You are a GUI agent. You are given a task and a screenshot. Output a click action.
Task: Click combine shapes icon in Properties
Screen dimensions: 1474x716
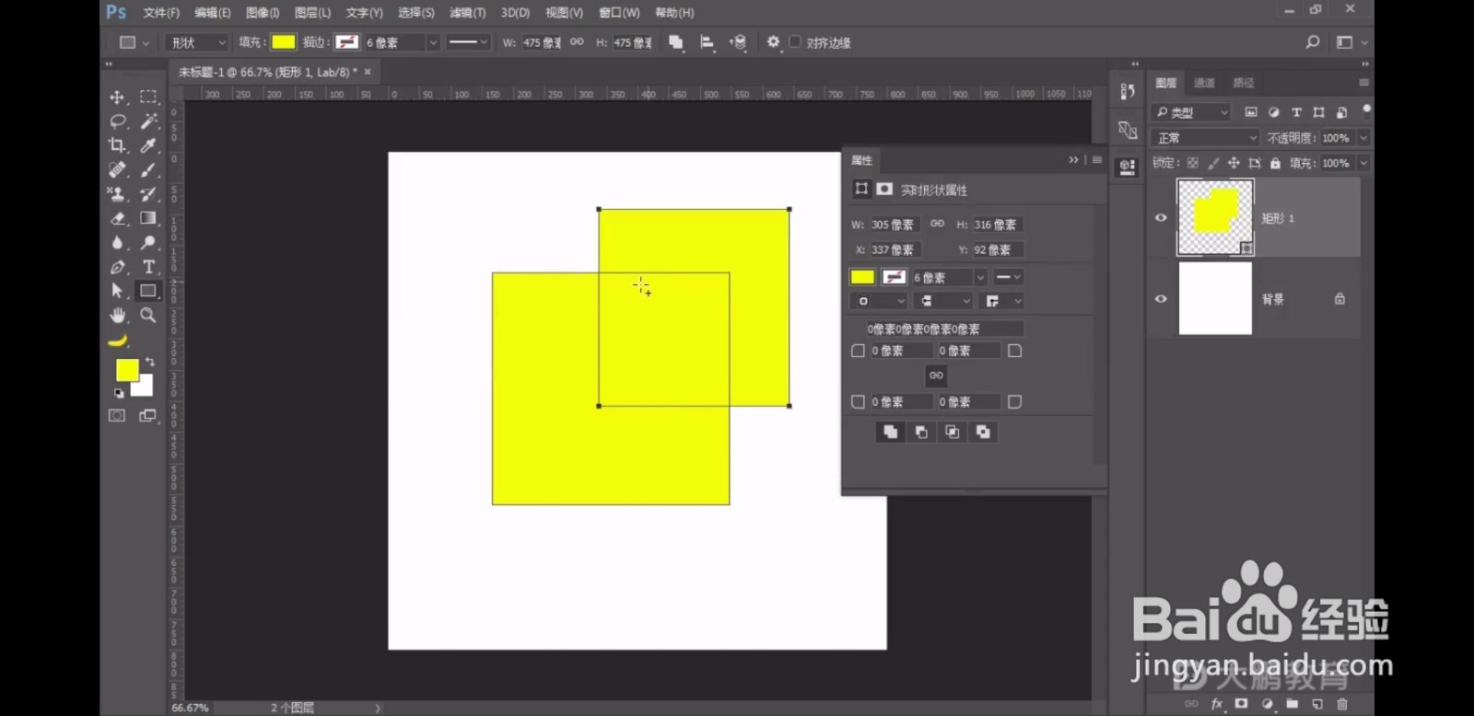point(890,432)
